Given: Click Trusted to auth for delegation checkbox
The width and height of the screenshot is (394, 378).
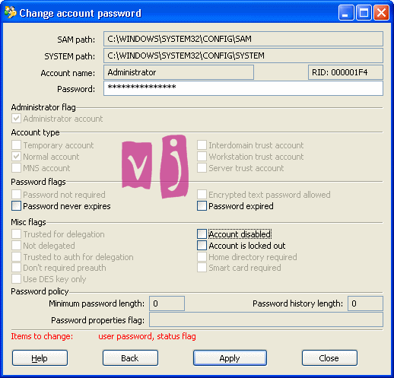Looking at the screenshot, I should point(16,257).
